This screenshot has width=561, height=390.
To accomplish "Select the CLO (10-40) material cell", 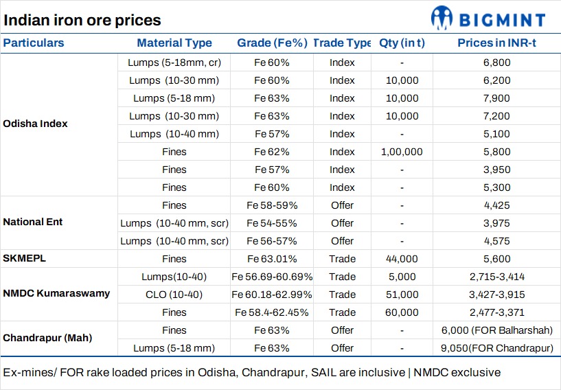I will coord(174,294).
